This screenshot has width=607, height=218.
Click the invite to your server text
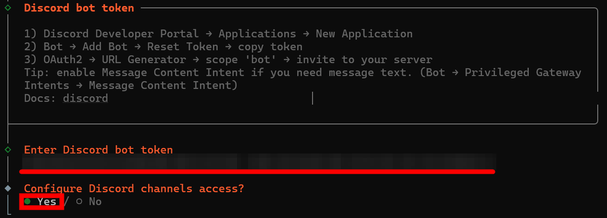(x=364, y=60)
